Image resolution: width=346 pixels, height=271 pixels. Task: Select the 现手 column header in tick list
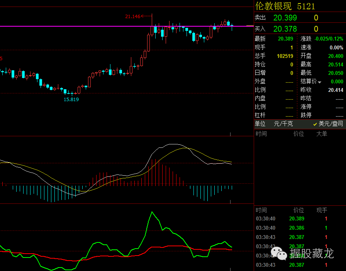pos(322,210)
